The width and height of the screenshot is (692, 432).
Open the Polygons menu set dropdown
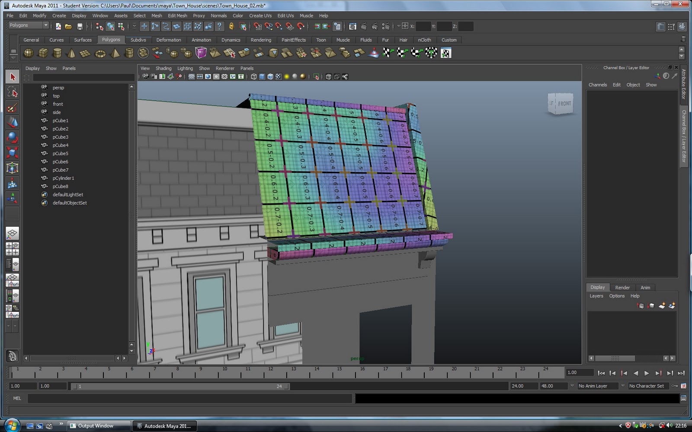coord(28,25)
